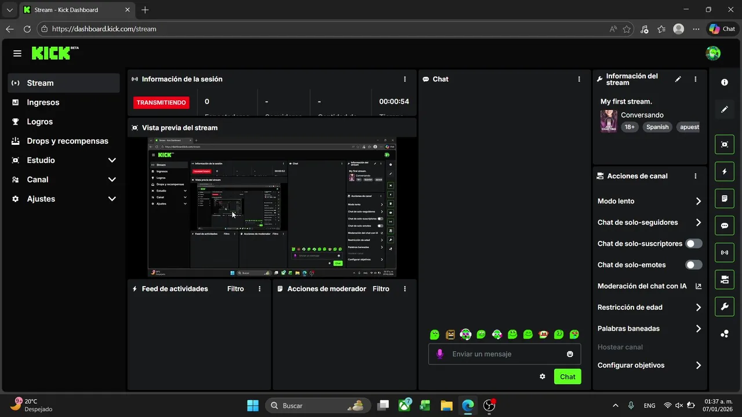Click the browser address bar URL

click(104, 29)
